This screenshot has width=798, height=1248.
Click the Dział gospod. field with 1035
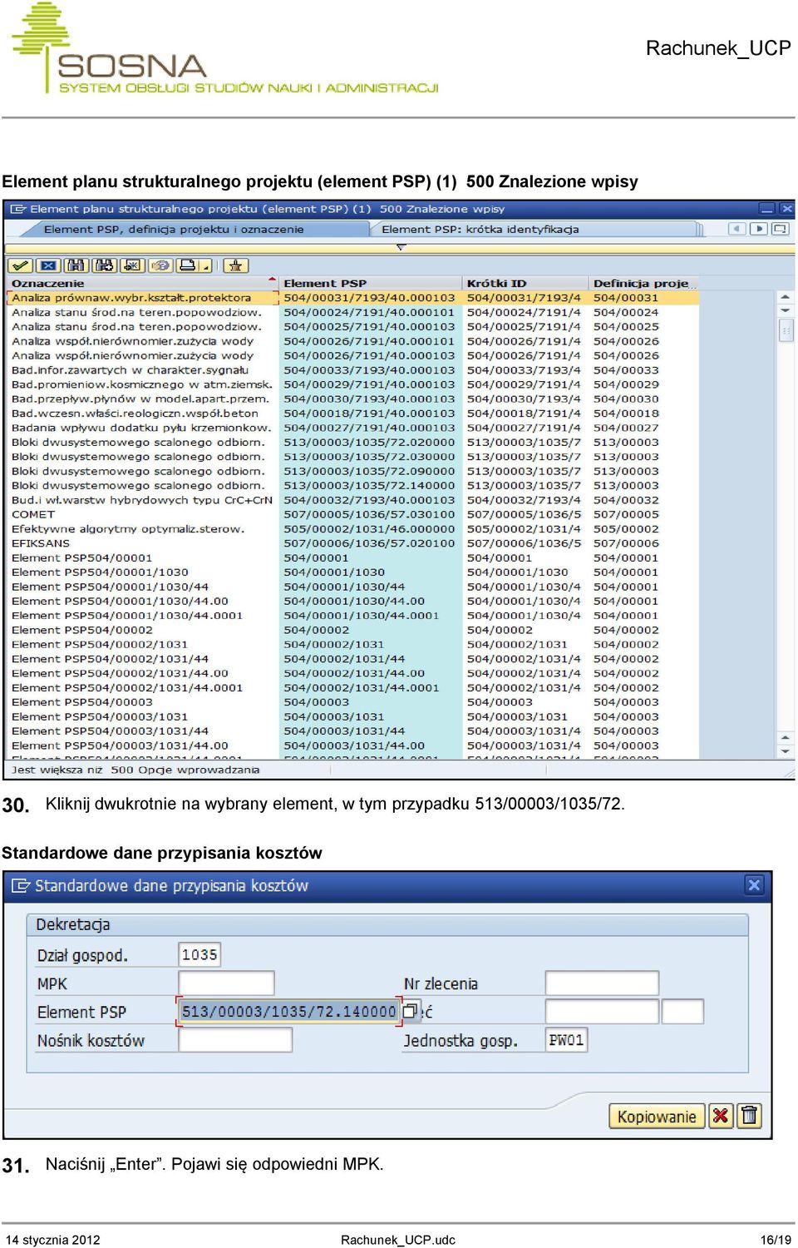point(199,954)
